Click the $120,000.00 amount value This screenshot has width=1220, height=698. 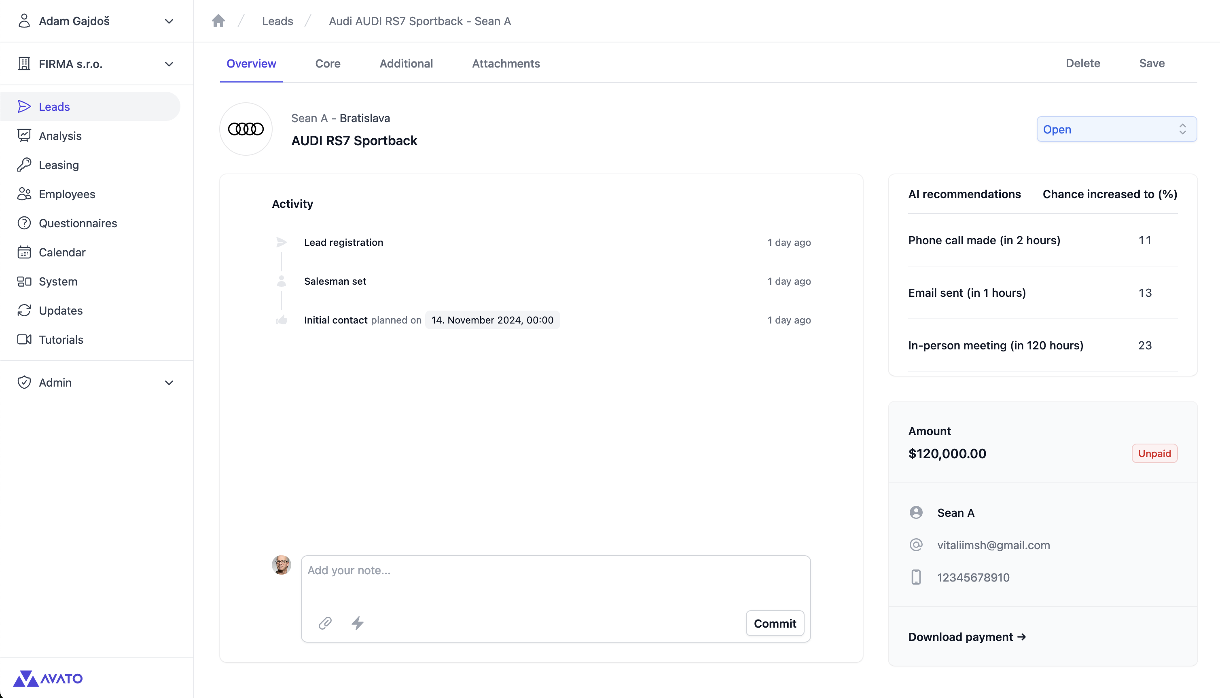tap(947, 453)
